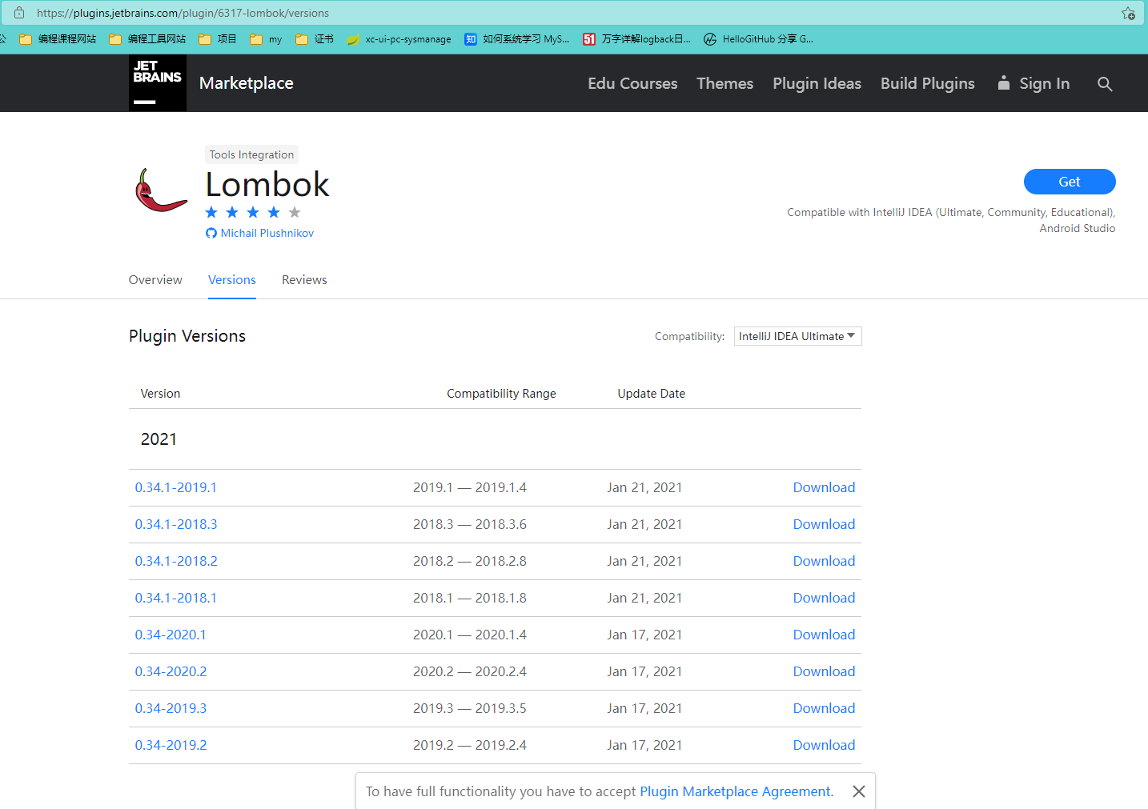Open version 0.34-2019.3 link

coord(171,708)
